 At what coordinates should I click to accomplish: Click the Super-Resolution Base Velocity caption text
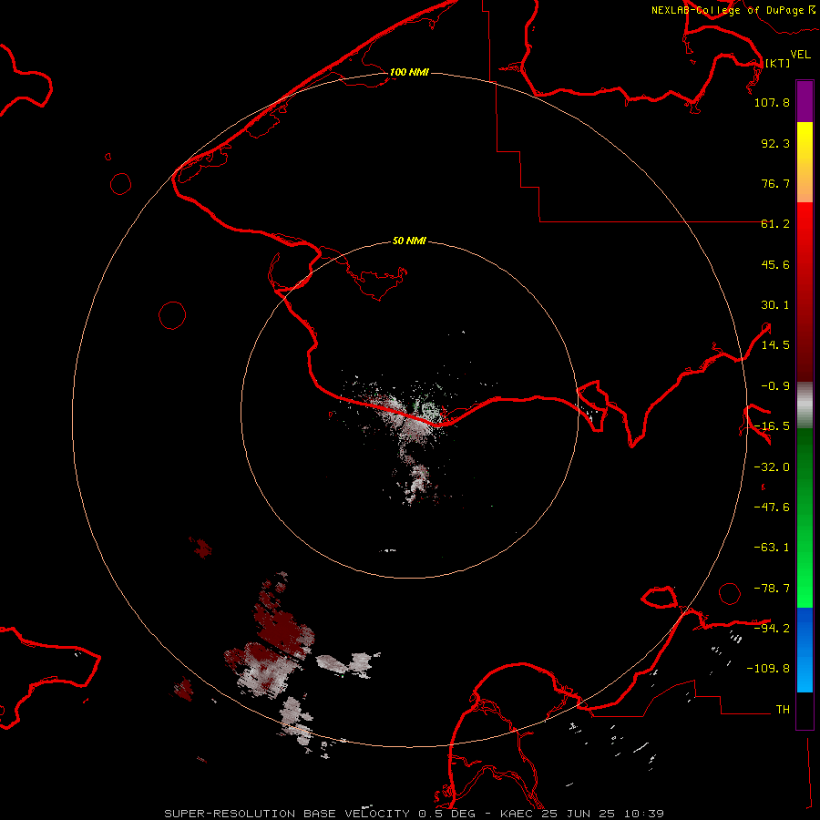(x=414, y=814)
